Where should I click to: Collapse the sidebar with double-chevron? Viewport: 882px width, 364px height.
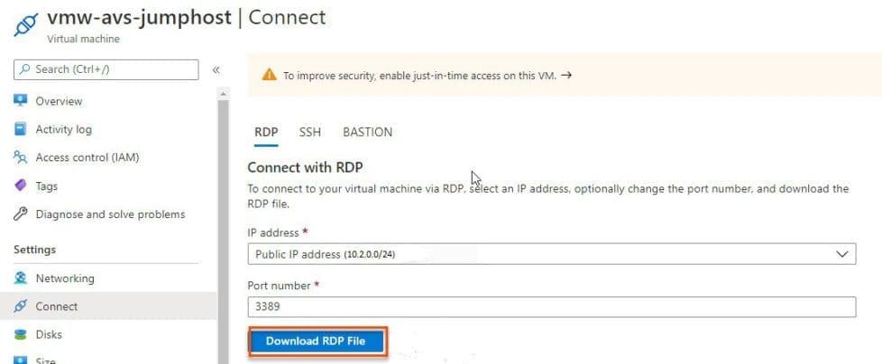[x=216, y=69]
